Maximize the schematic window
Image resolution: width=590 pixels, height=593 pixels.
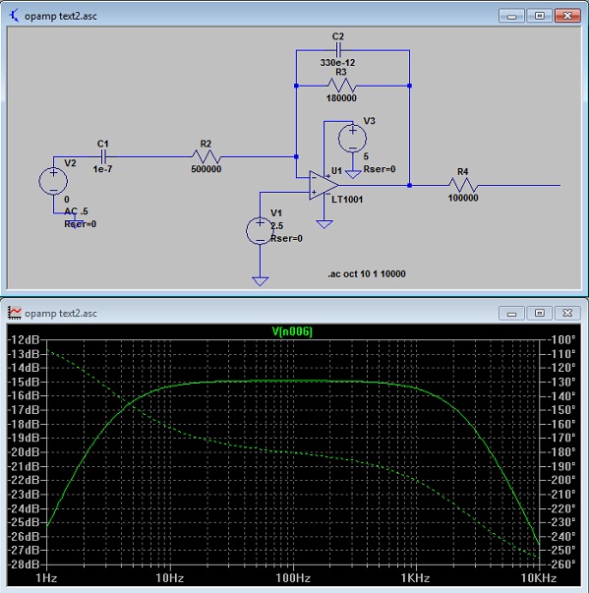pyautogui.click(x=540, y=16)
